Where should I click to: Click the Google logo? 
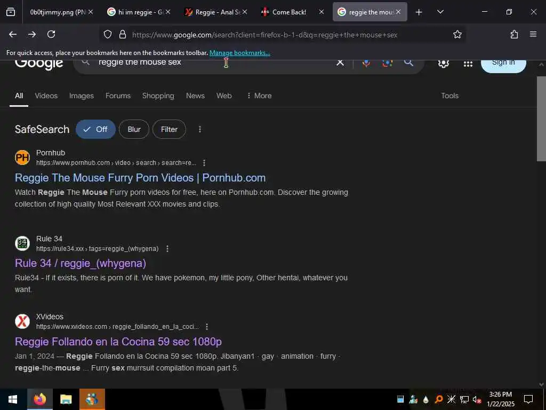tap(39, 65)
